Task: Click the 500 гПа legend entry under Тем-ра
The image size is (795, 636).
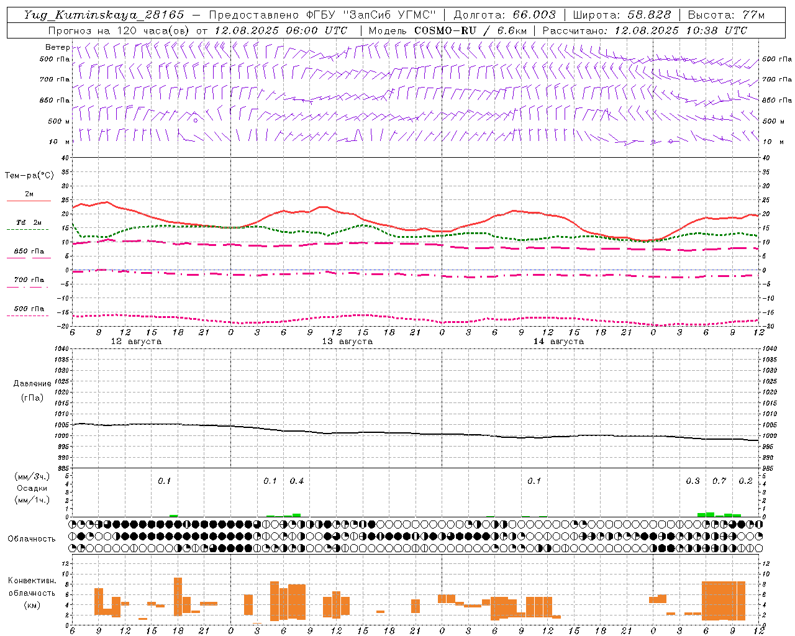Action: 29,309
